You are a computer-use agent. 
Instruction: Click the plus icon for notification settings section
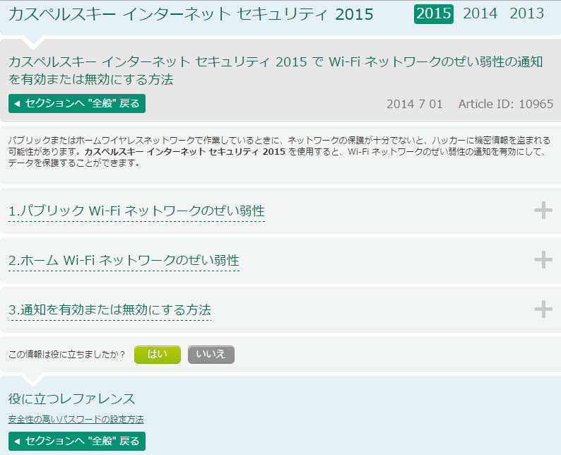[x=543, y=309]
